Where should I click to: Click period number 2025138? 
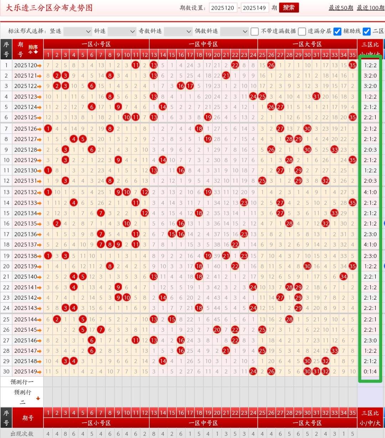tap(25, 256)
